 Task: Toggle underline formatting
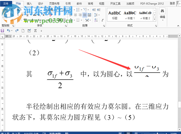[x=28, y=15]
